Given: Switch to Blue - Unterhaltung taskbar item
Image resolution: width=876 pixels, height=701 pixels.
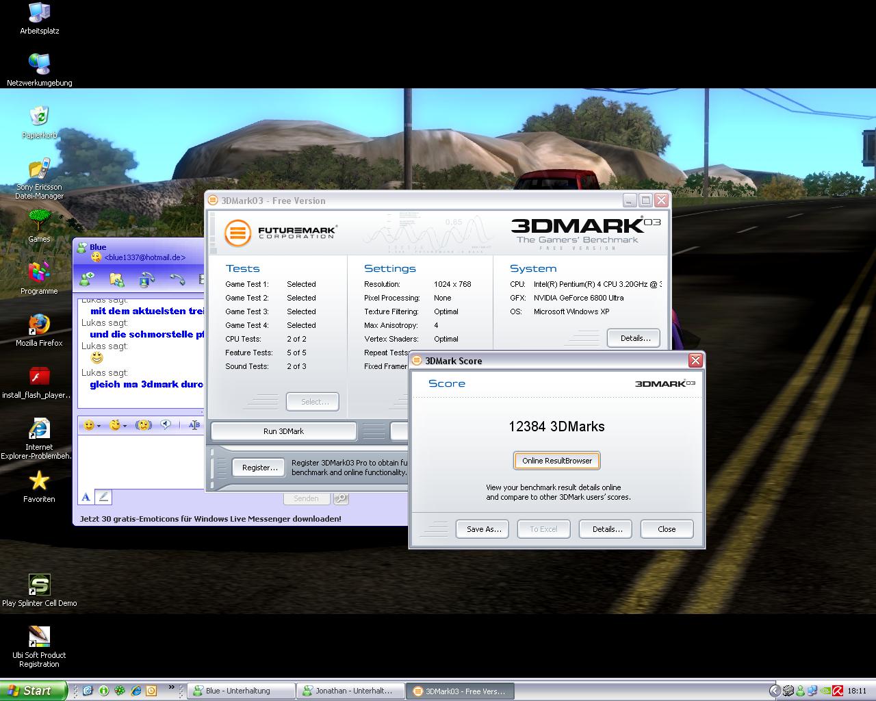Looking at the screenshot, I should point(241,691).
